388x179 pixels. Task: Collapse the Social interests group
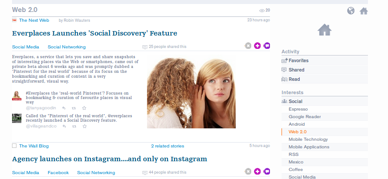[295, 102]
